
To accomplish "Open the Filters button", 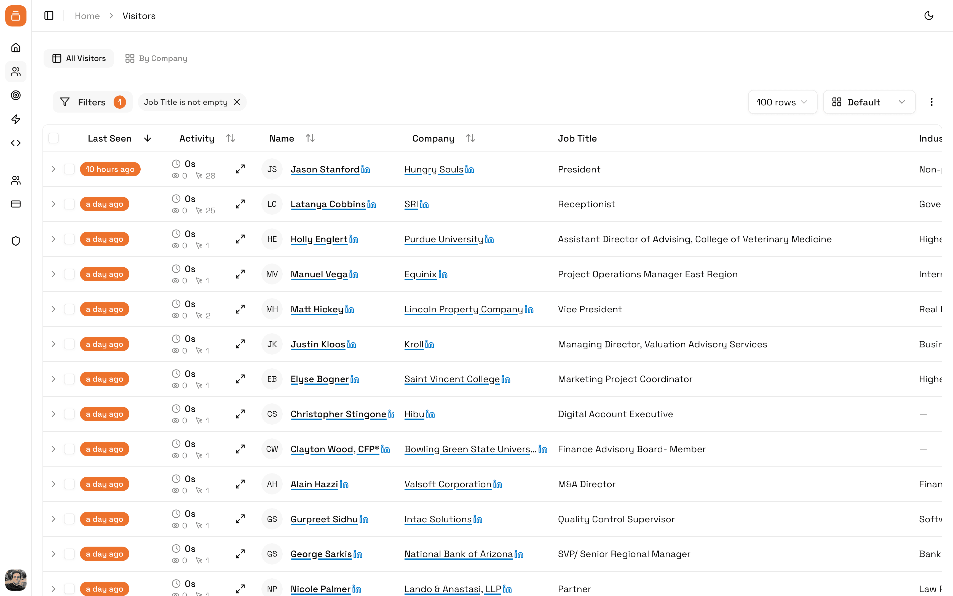I will point(92,102).
